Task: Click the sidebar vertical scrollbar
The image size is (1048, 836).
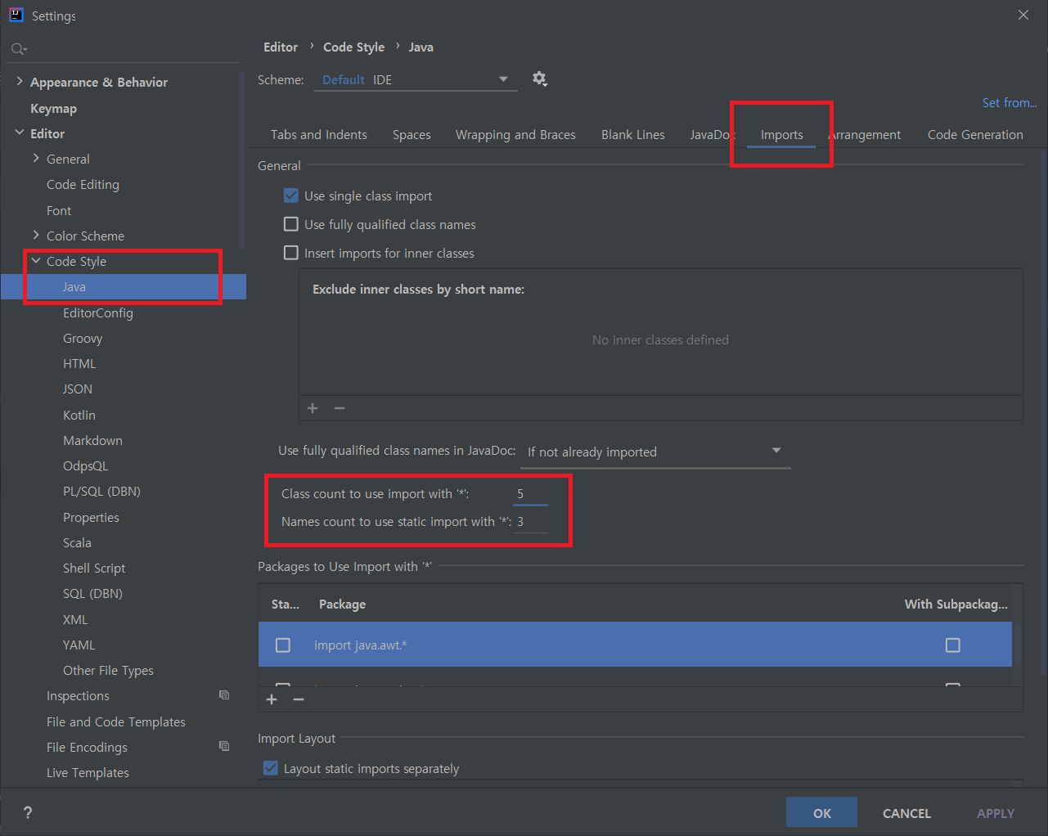Action: pyautogui.click(x=241, y=160)
